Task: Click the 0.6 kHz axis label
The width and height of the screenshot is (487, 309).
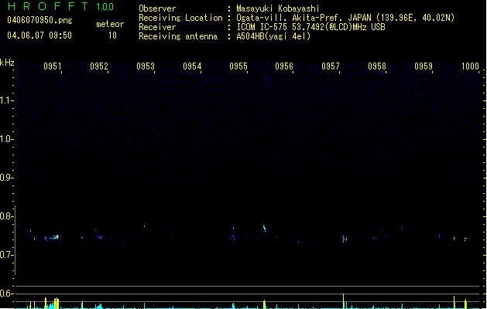Action: pyautogui.click(x=7, y=294)
